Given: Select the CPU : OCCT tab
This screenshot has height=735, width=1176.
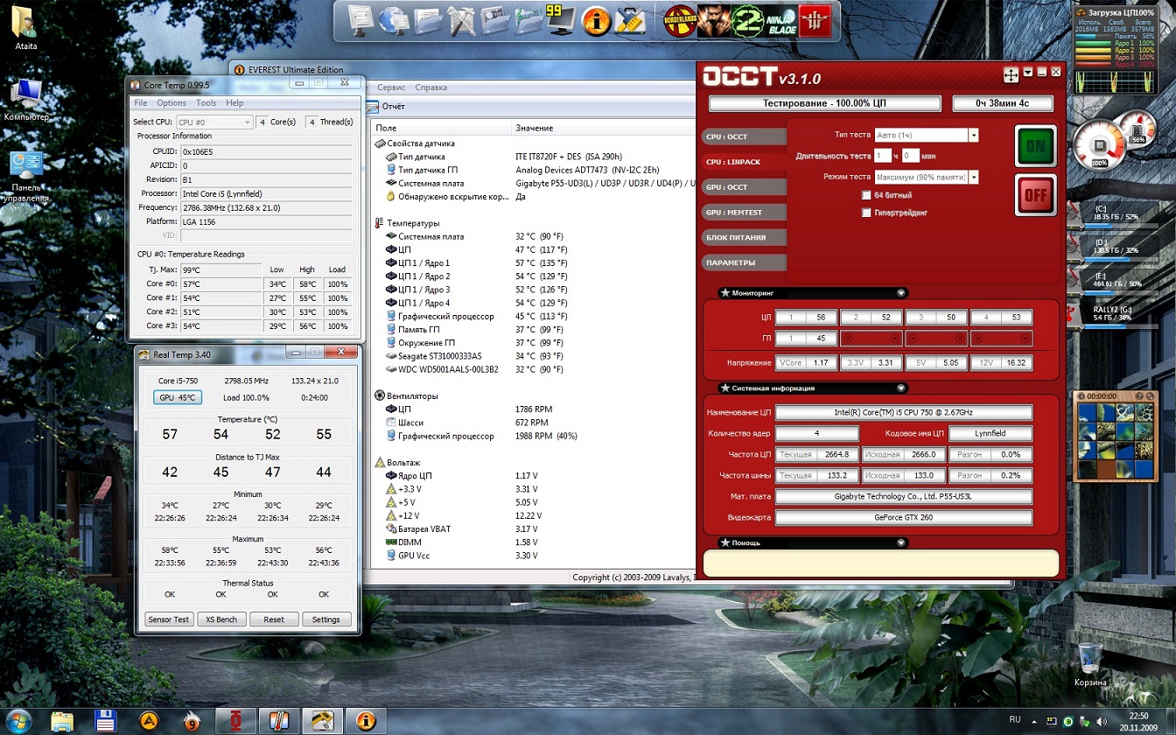Looking at the screenshot, I should pyautogui.click(x=744, y=136).
